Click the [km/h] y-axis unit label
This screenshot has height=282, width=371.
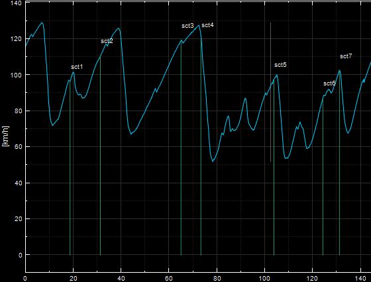[x=5, y=136]
